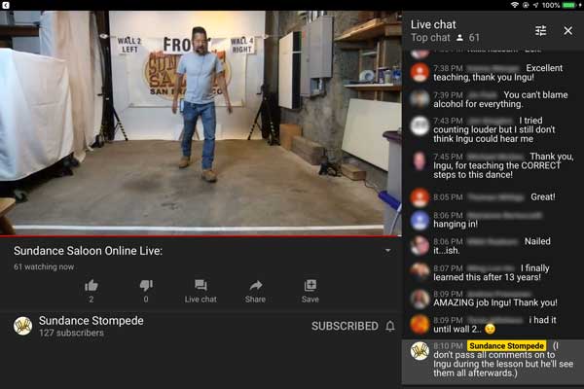Viewport: 584px width, 389px height.
Task: Select the 'until wall 2' message
Action: pyautogui.click(x=493, y=325)
